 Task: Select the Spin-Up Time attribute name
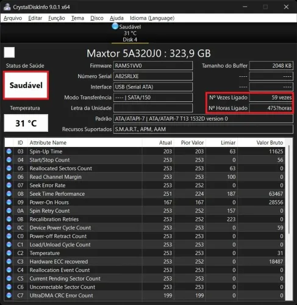[46, 151]
